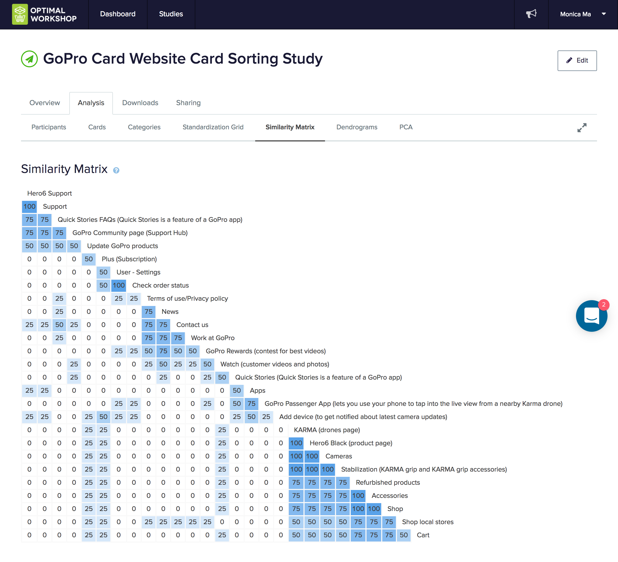The height and width of the screenshot is (562, 618).
Task: Click the 'Contact us' row label
Action: [x=192, y=325]
